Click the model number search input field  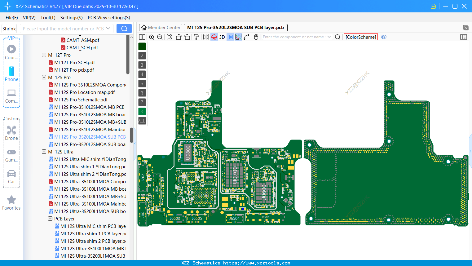(65, 28)
